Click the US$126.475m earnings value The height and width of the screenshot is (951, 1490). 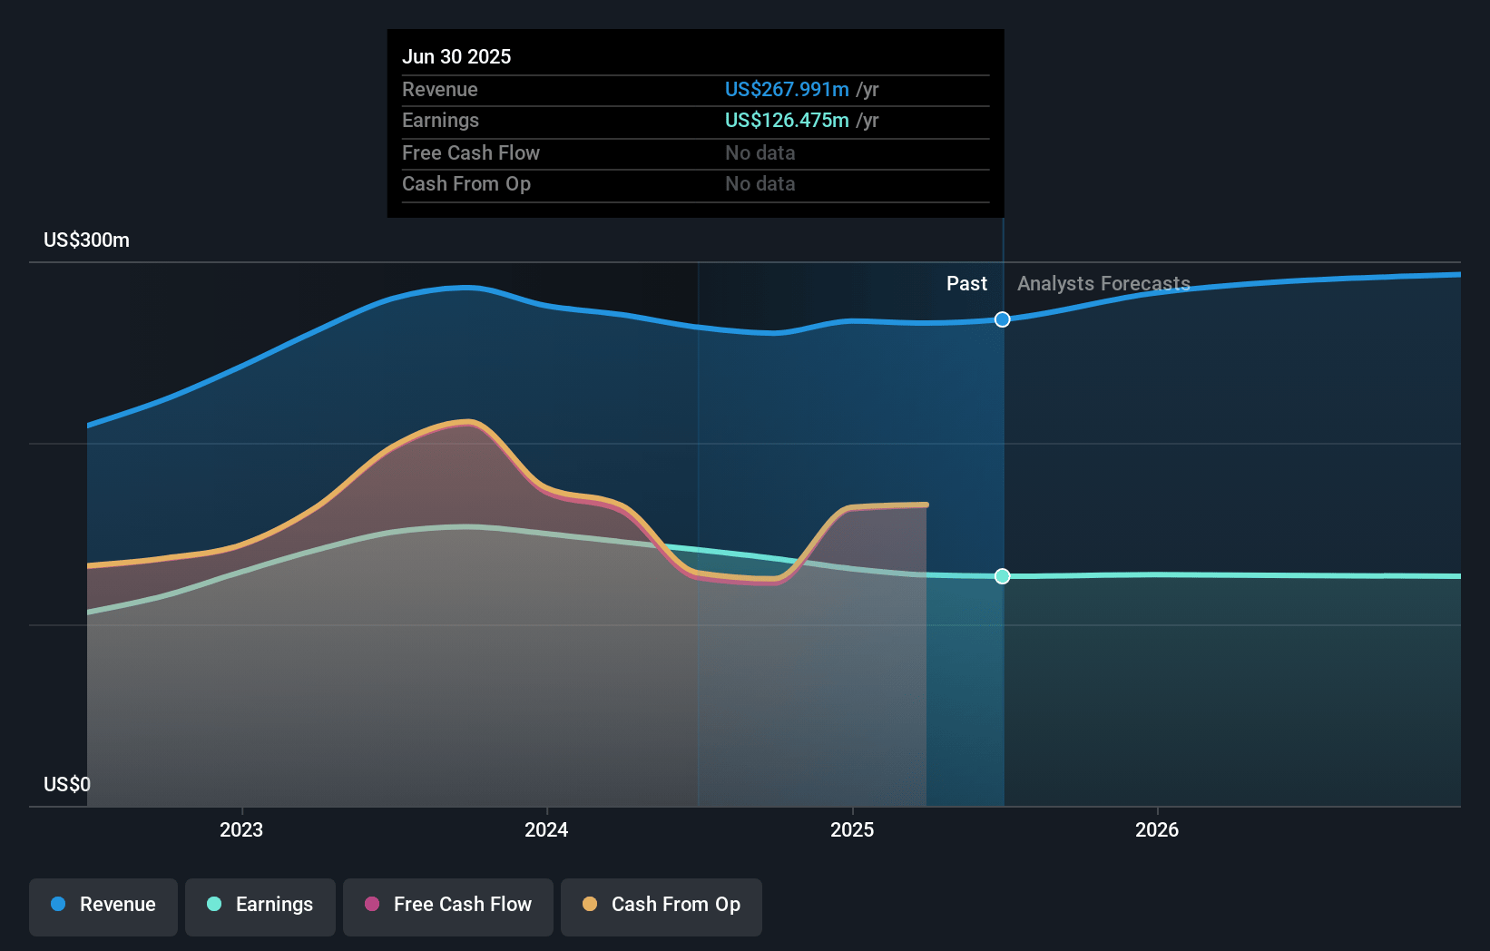(787, 120)
